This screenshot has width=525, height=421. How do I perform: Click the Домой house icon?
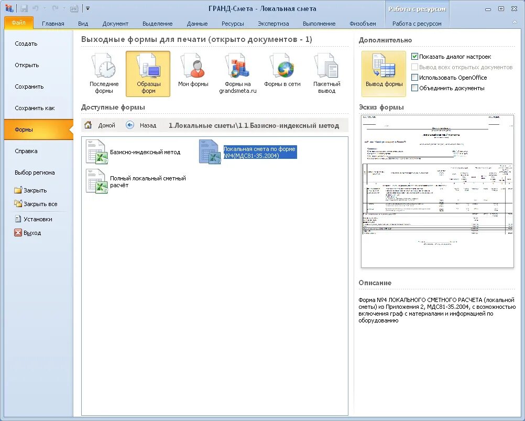[x=88, y=125]
